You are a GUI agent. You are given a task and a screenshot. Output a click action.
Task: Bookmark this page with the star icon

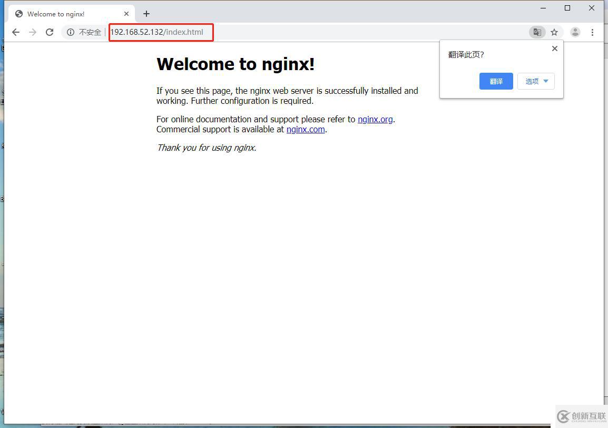click(554, 32)
